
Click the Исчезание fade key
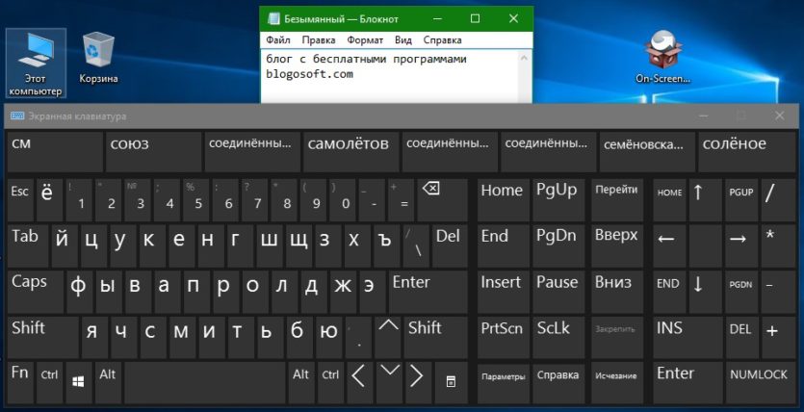(x=617, y=383)
